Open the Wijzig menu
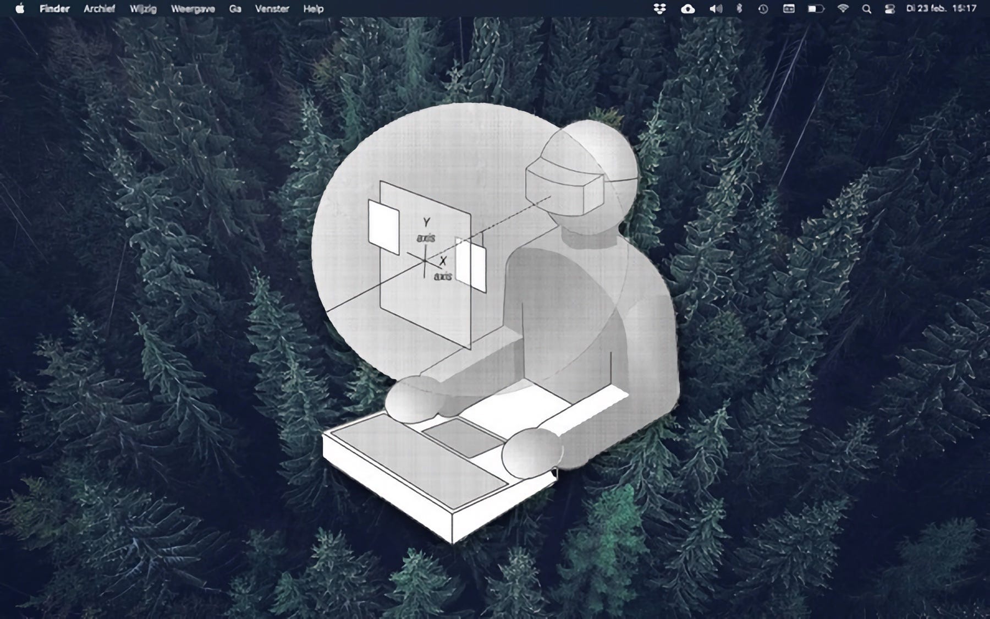This screenshot has height=619, width=990. coord(143,9)
